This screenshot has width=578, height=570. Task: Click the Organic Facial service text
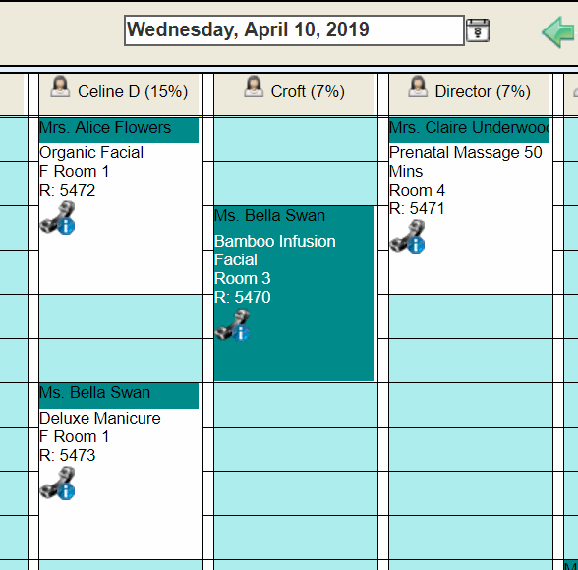pyautogui.click(x=91, y=153)
